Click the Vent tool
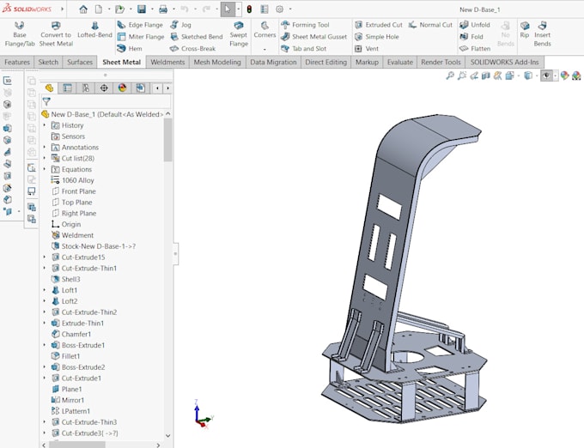The image size is (584, 448). tap(367, 49)
